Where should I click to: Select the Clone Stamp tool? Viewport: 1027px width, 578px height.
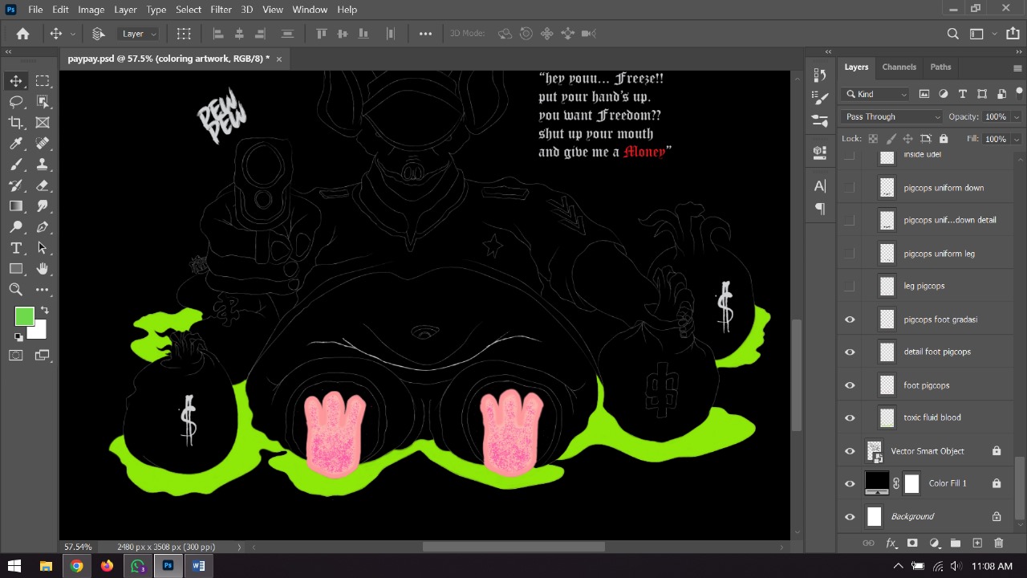(x=43, y=164)
